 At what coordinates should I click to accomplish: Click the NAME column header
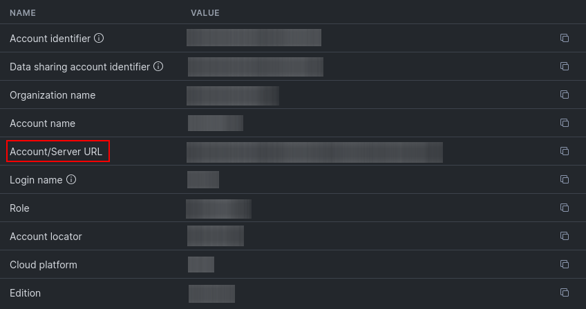pos(23,13)
